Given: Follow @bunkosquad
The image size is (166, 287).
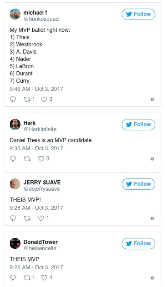Looking at the screenshot, I should pos(139,14).
